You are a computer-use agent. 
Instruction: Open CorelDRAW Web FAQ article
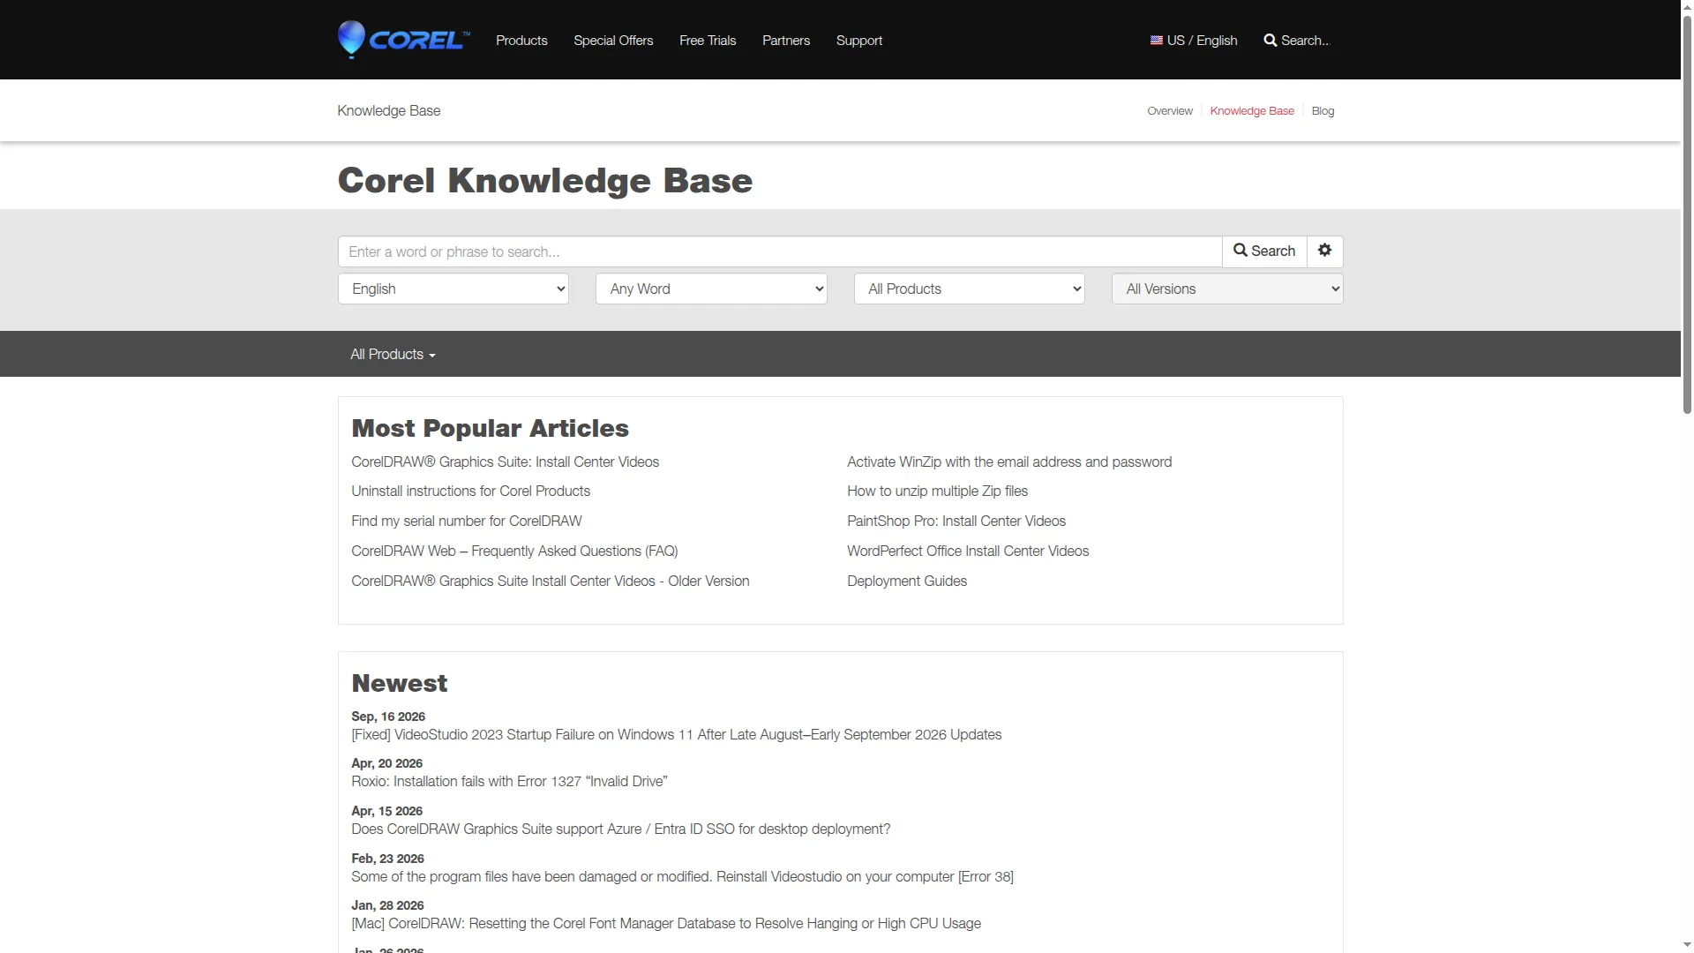514,551
